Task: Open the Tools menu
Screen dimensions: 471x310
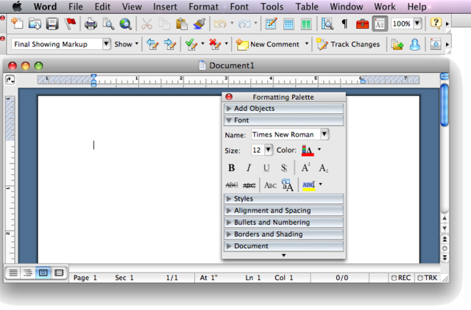Action: pyautogui.click(x=272, y=7)
